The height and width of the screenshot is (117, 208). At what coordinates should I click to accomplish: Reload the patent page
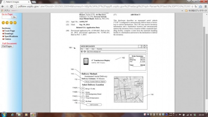click(x=12, y=6)
